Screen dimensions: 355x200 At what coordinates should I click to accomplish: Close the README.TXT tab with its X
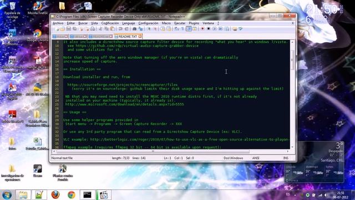[140, 36]
